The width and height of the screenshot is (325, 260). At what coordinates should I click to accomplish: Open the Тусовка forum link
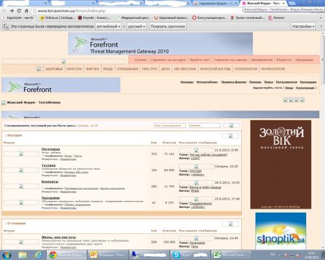49,165
